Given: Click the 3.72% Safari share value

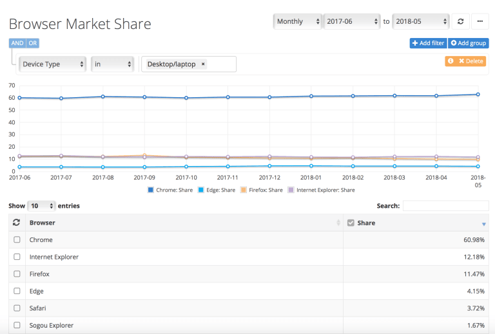Looking at the screenshot, I should pyautogui.click(x=476, y=308).
